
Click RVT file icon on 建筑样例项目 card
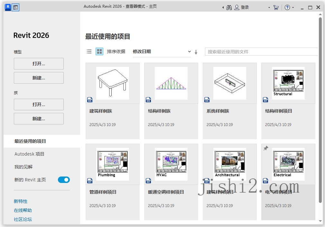click(207, 181)
